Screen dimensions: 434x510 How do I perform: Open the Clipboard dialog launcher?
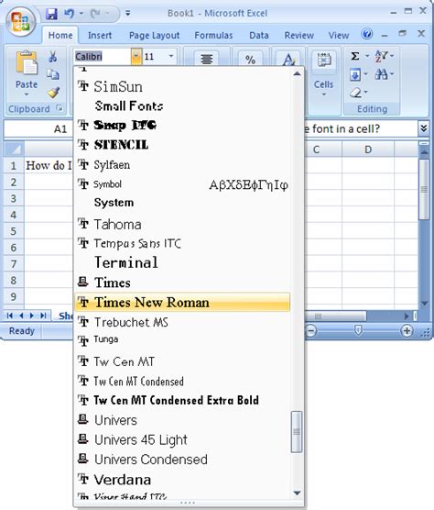60,108
